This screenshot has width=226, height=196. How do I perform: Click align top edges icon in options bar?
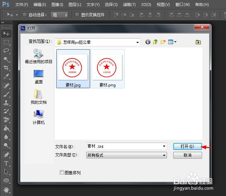116,15
